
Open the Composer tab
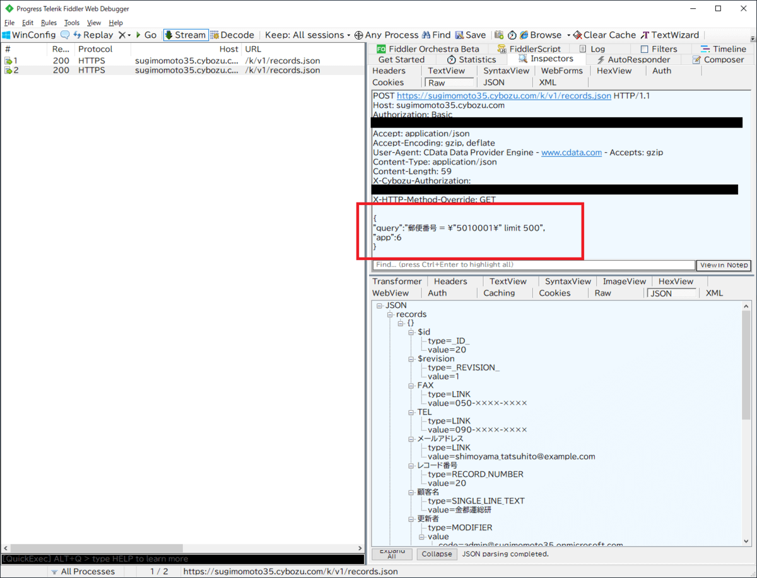718,60
